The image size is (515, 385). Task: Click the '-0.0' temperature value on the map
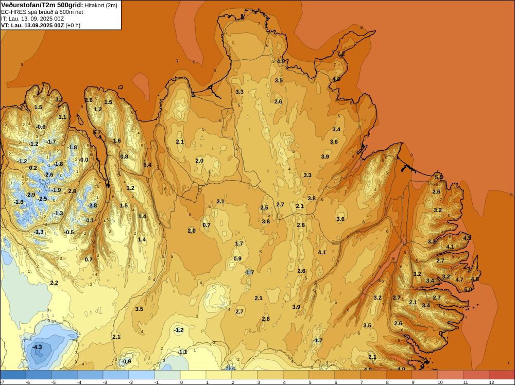coord(83,160)
